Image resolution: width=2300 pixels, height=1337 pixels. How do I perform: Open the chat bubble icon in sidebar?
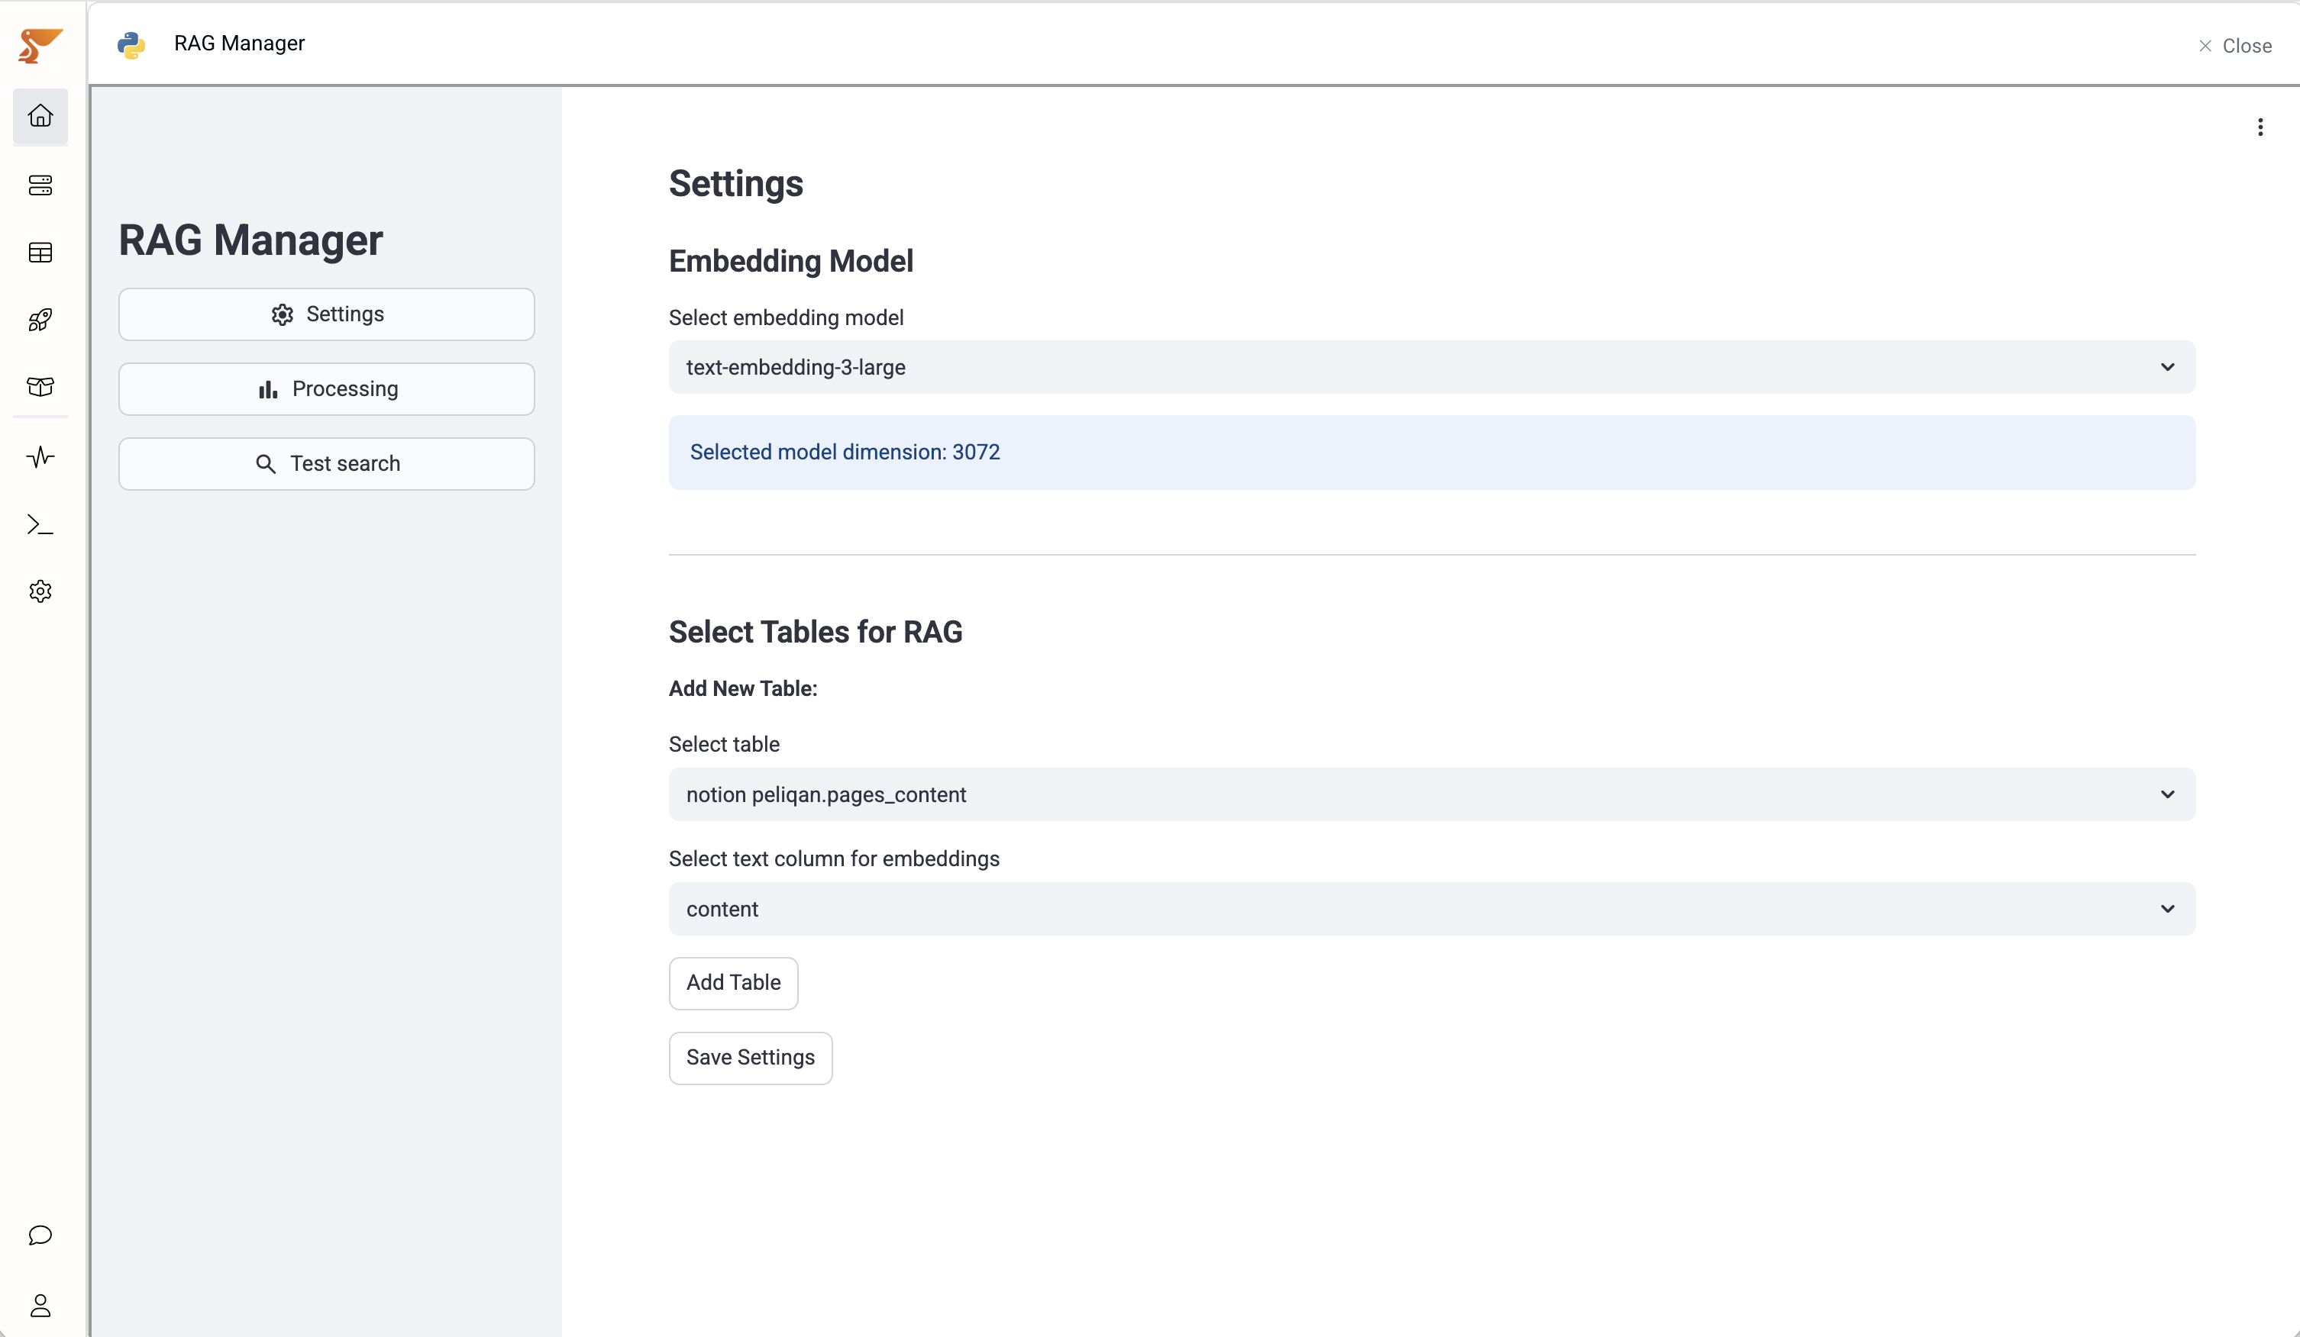(40, 1235)
